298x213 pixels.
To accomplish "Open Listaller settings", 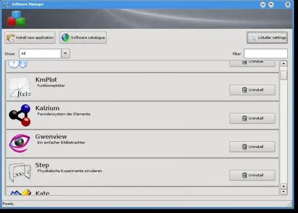I will [267, 38].
